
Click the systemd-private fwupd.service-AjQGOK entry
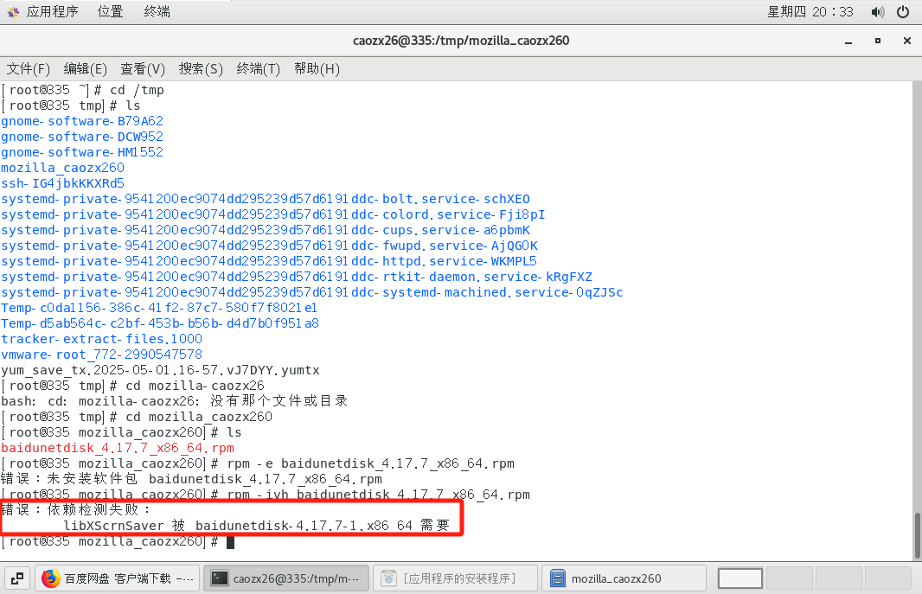pyautogui.click(x=269, y=246)
